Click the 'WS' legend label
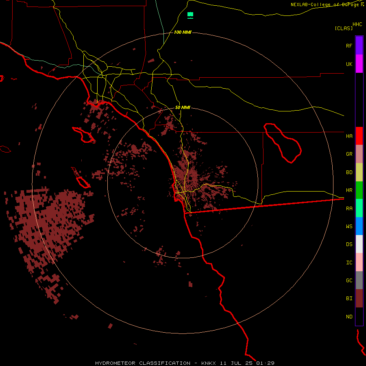 tap(349, 226)
